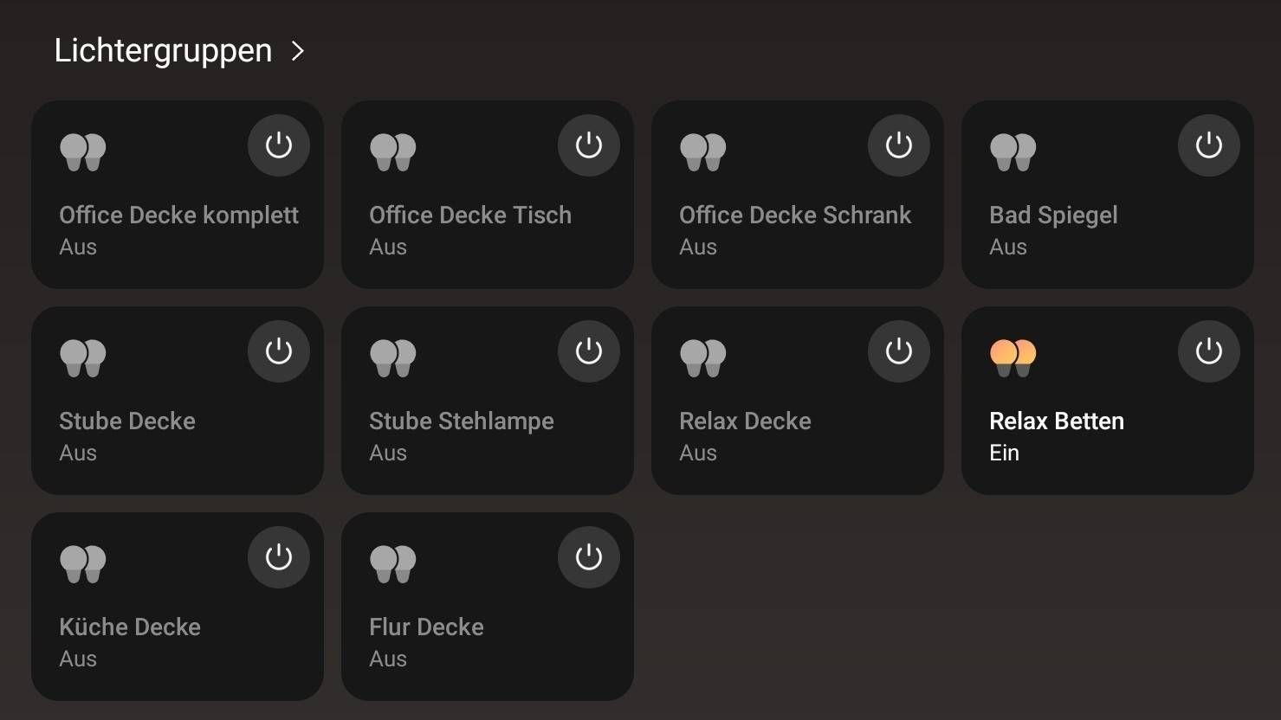Click the Bad Spiegel bulb icon
Viewport: 1281px width, 720px height.
pyautogui.click(x=1013, y=152)
